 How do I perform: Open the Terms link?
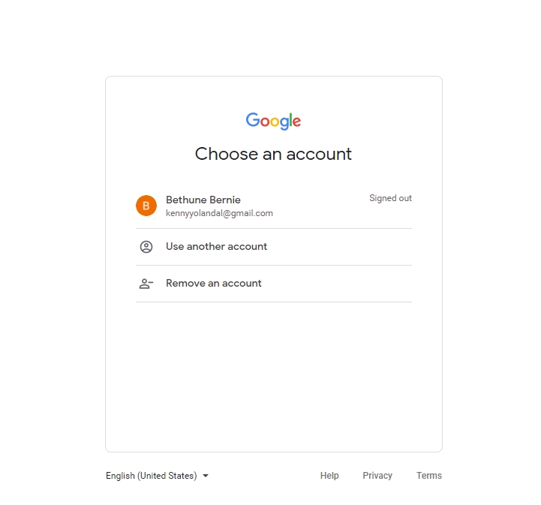(x=429, y=476)
